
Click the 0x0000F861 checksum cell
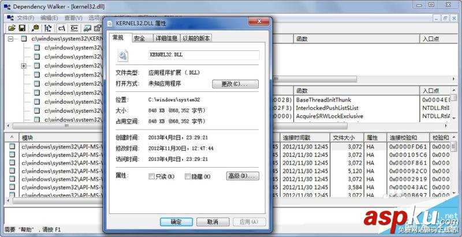(x=408, y=162)
